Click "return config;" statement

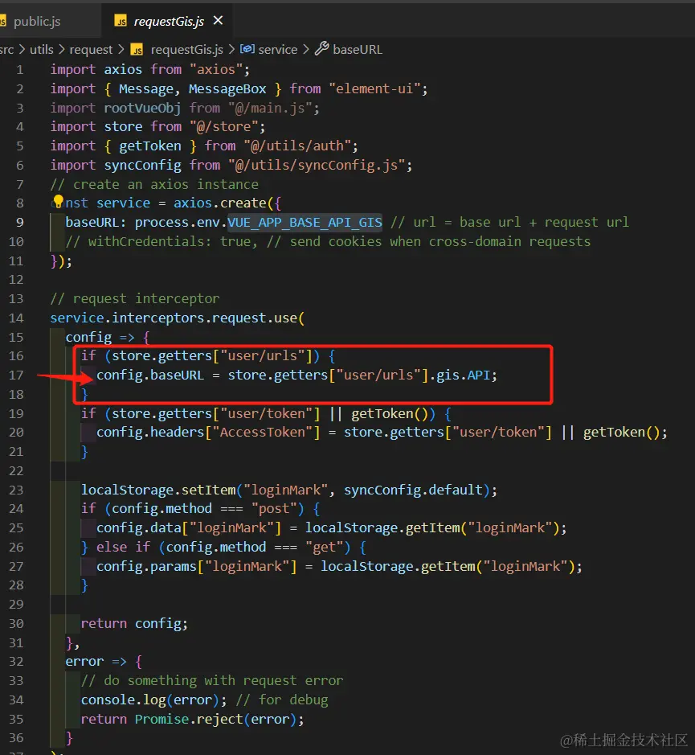[134, 624]
